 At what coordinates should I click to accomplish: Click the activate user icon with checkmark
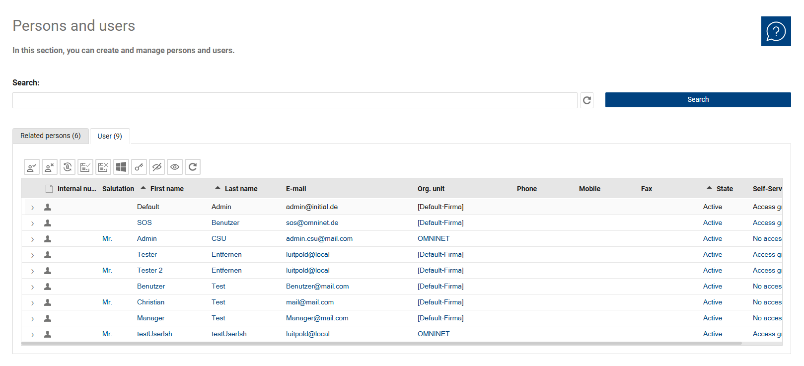(x=32, y=167)
